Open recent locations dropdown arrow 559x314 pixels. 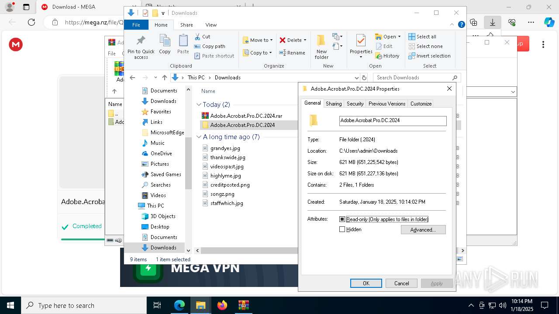pos(155,78)
